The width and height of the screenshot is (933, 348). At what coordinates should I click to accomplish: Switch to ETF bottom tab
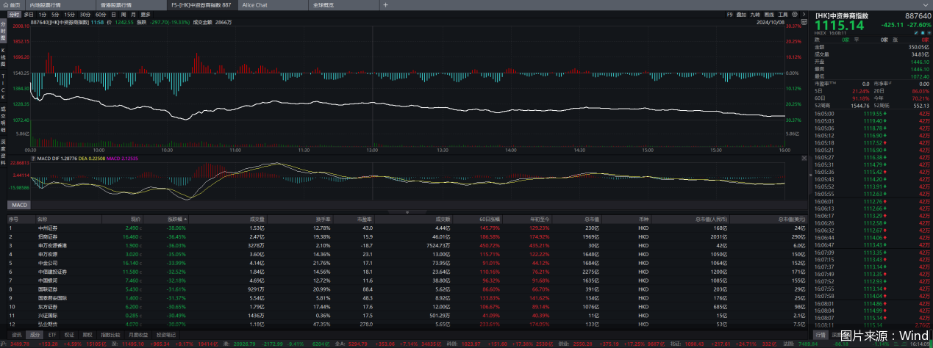pos(52,333)
